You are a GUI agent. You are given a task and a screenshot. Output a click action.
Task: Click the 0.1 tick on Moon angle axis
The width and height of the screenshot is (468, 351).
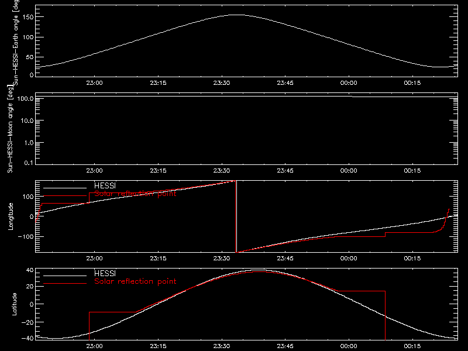29,163
